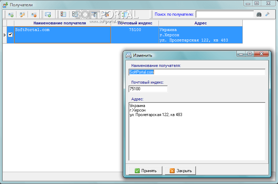
Task: Click the wrench icon next to search
Action: pos(268,14)
